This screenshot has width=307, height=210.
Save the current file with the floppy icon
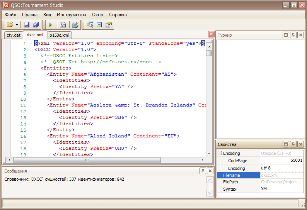click(27, 25)
